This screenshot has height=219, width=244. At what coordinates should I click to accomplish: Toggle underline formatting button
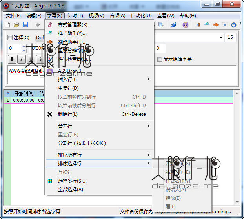[31, 59]
